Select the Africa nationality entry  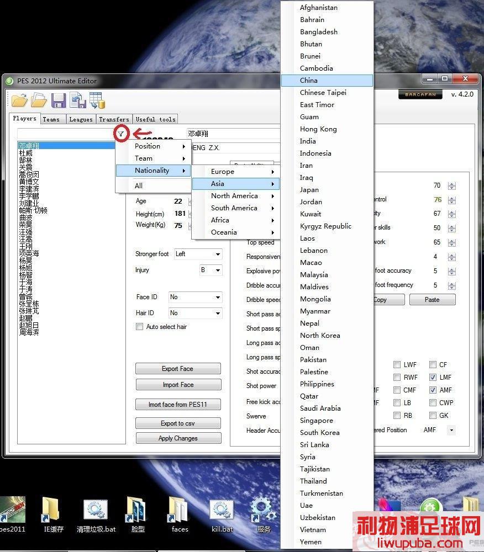click(x=236, y=220)
